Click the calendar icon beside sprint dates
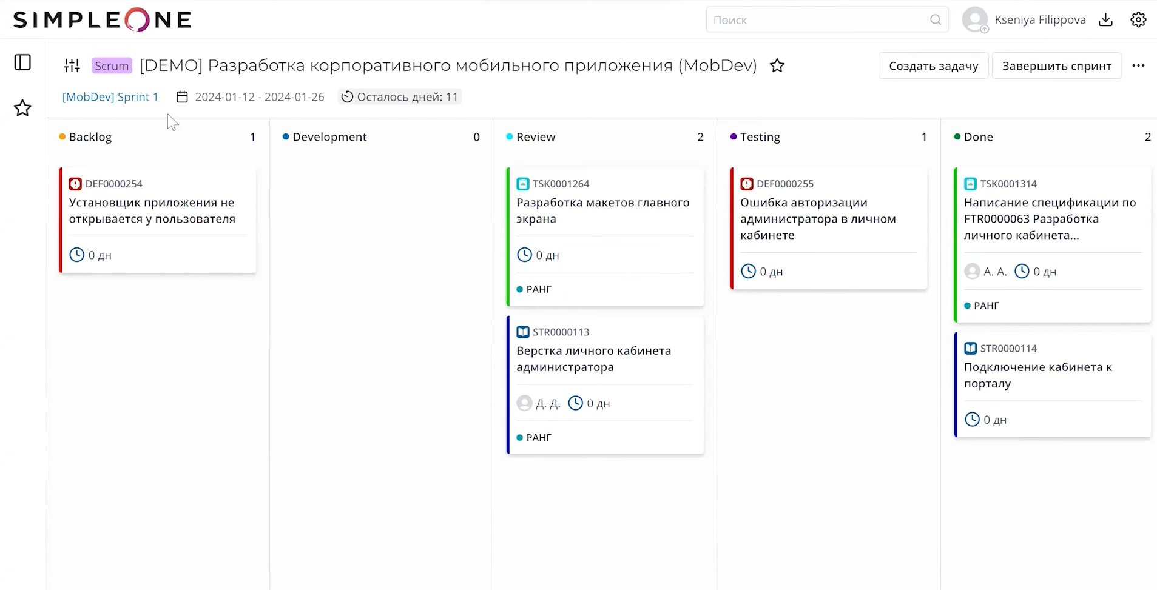 pos(181,96)
